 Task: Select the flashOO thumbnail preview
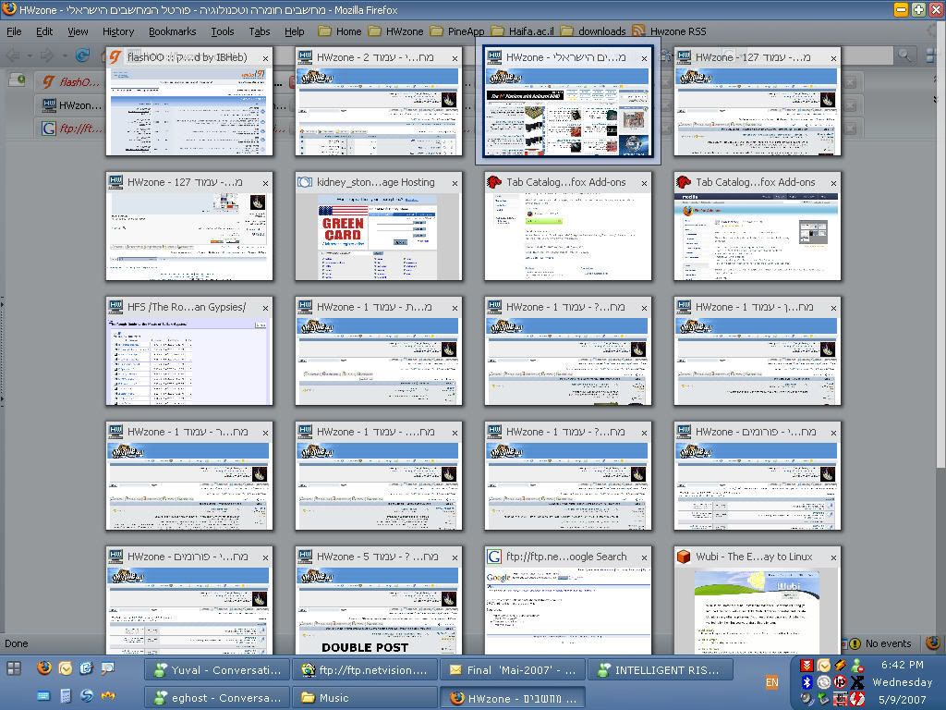188,102
